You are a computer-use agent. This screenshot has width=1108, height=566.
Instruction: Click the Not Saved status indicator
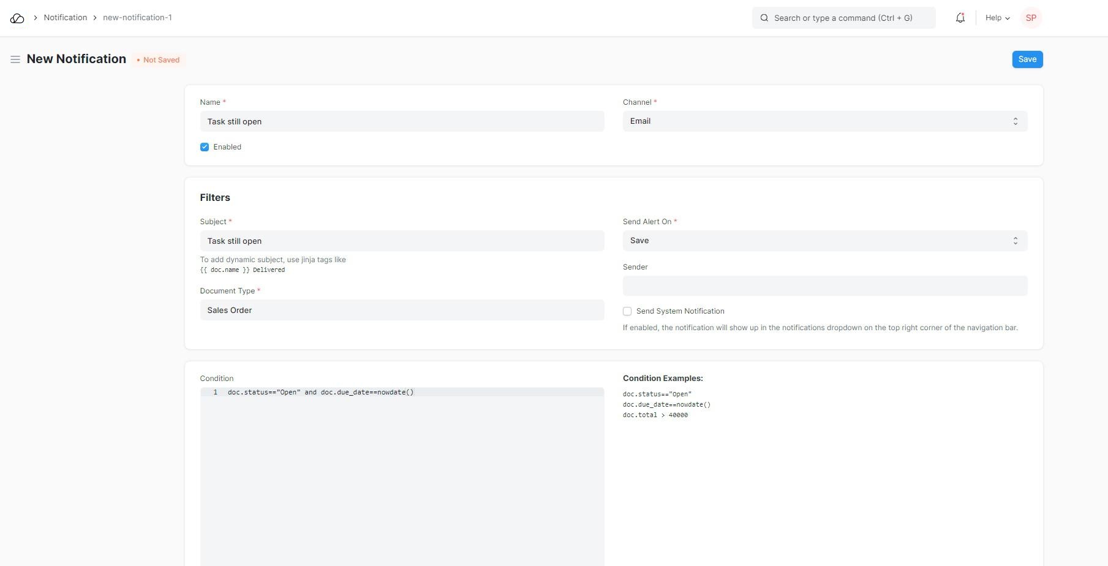pyautogui.click(x=159, y=60)
